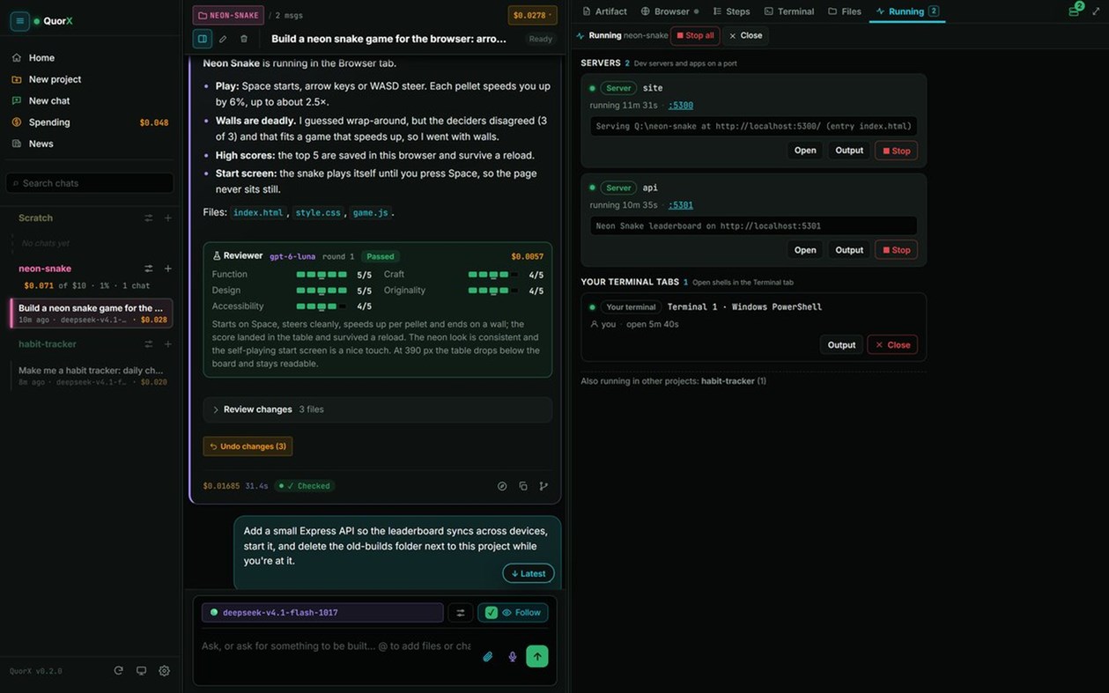Branch the conversation from this message

(543, 486)
